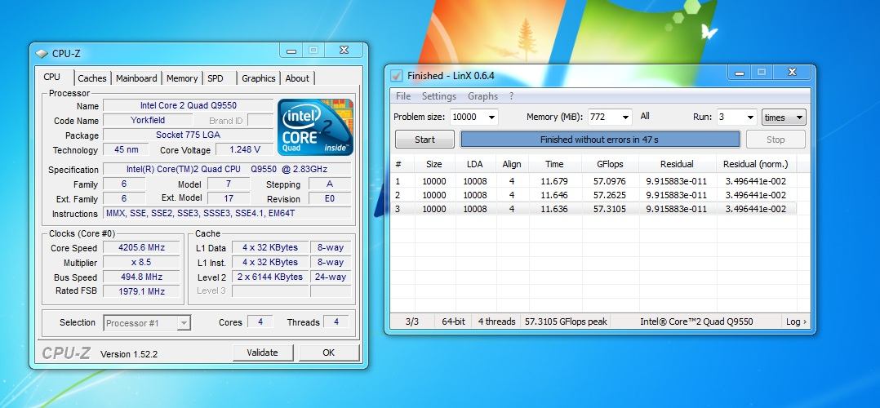
Task: Minimize the LinX window
Action: pyautogui.click(x=740, y=73)
